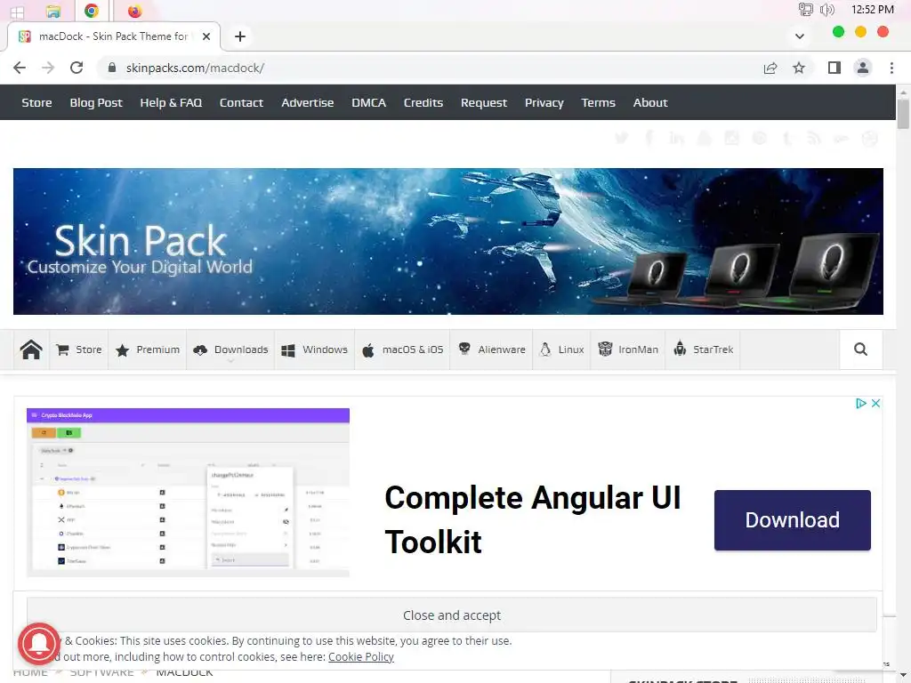Open the Premium category
The image size is (911, 683).
pos(147,350)
